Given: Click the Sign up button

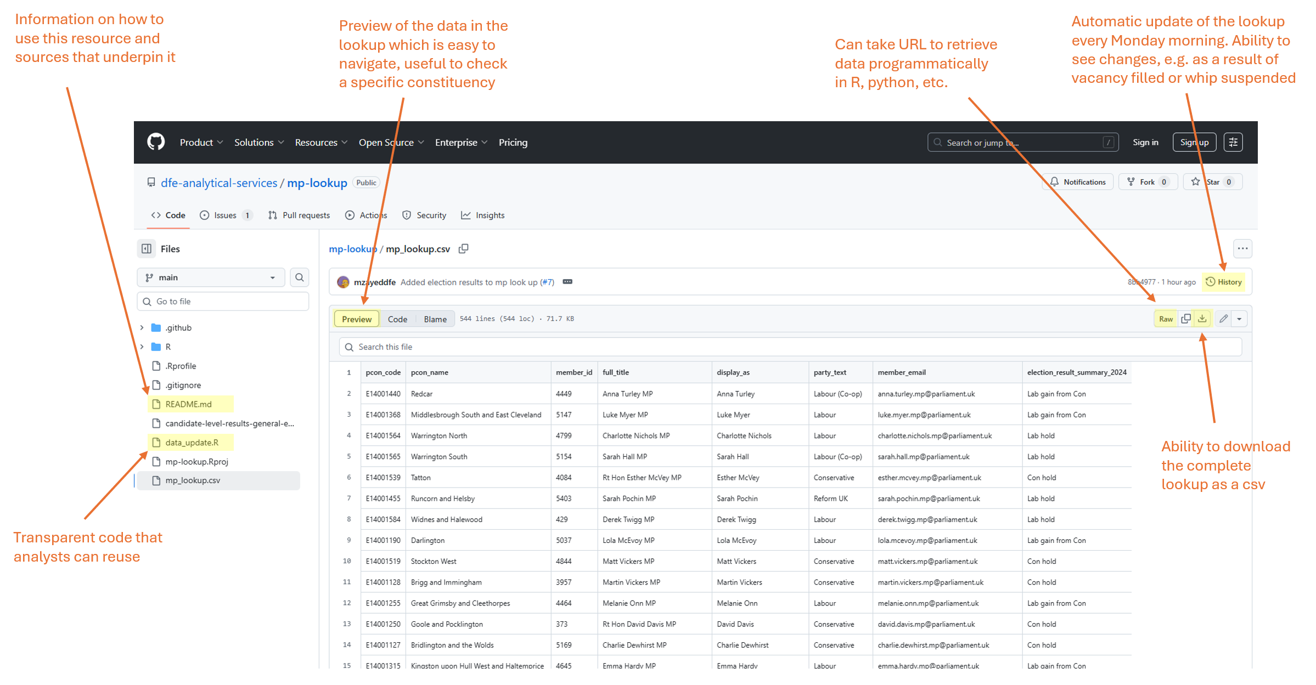Looking at the screenshot, I should 1195,143.
